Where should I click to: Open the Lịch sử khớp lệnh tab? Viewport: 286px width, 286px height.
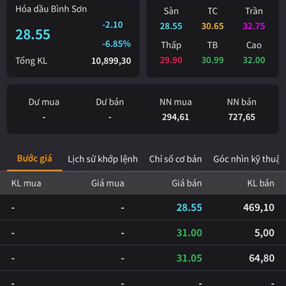(x=102, y=159)
